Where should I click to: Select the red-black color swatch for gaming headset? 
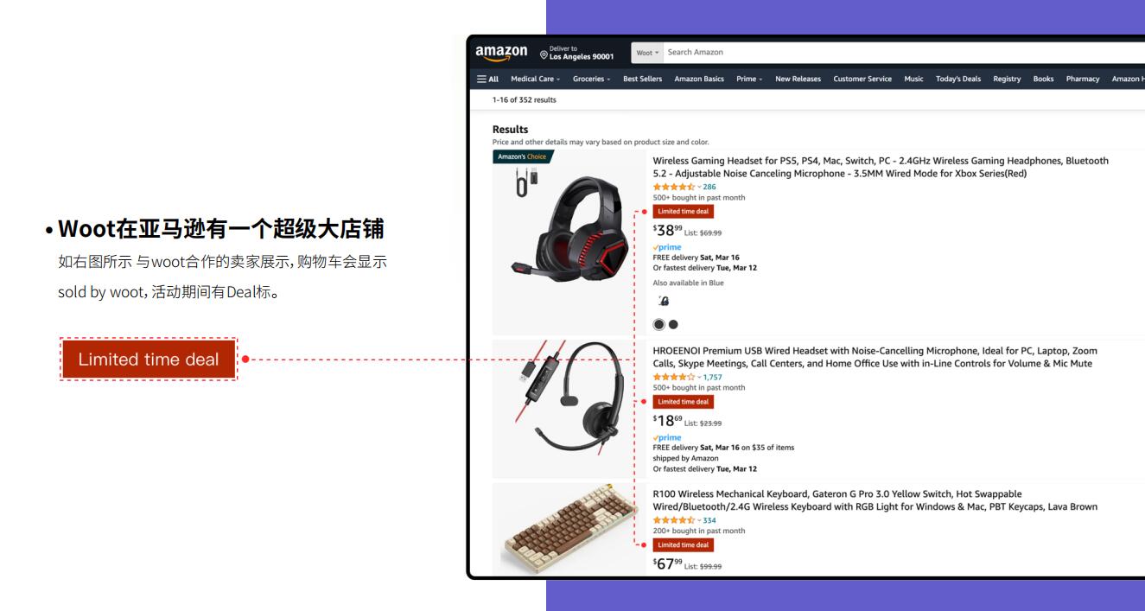659,324
